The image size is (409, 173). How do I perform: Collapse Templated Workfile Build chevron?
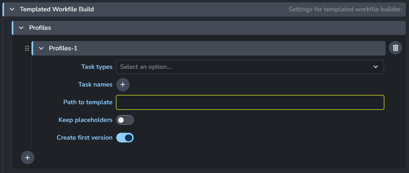click(x=12, y=9)
